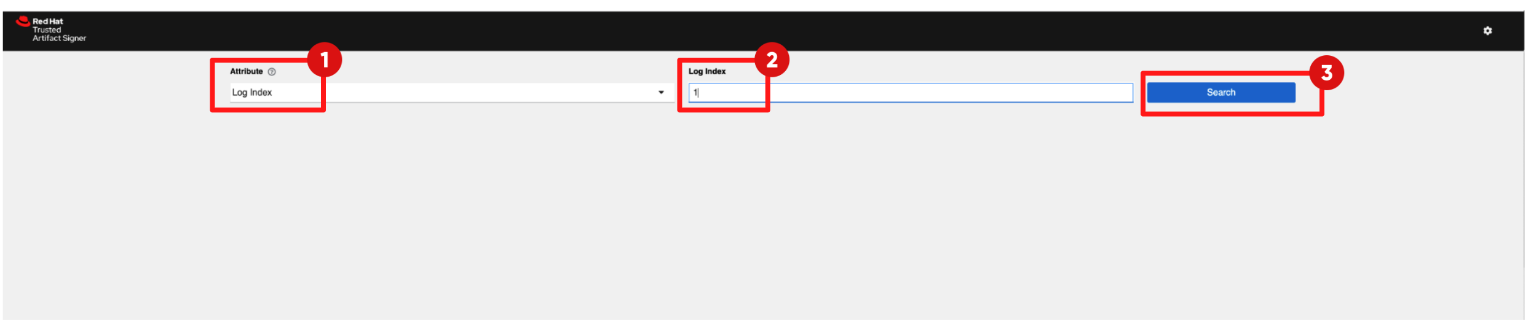Click the caret arrow of Attribute select
1531x329 pixels.
[x=661, y=93]
